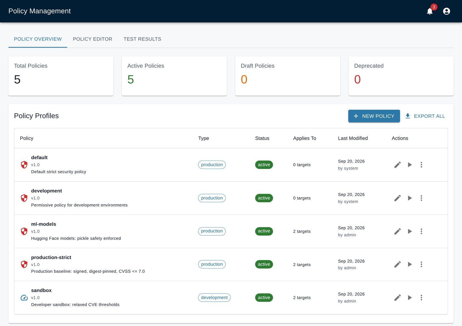Edit the production-strict policy
462x326 pixels.
pos(398,264)
